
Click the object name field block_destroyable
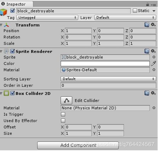coord(73,11)
